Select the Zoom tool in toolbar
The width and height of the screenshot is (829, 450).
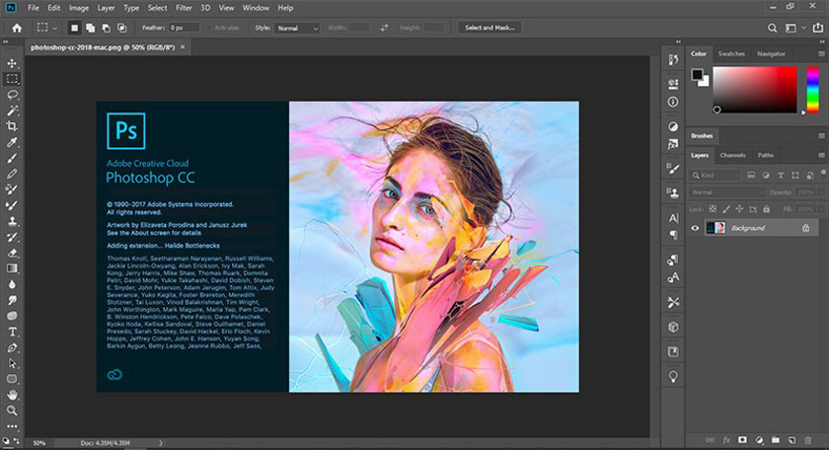click(x=12, y=410)
